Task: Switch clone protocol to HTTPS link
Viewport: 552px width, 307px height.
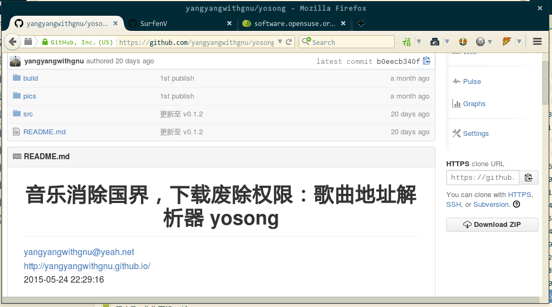Action: 519,195
